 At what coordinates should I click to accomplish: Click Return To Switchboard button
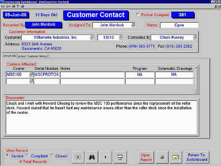197,157
